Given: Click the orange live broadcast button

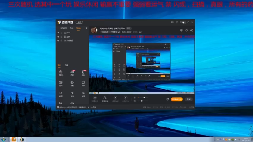Looking at the screenshot, I should point(177,99).
